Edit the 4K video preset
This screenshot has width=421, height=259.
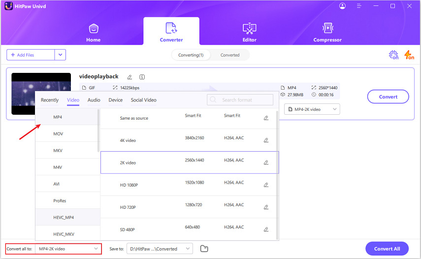tap(266, 140)
